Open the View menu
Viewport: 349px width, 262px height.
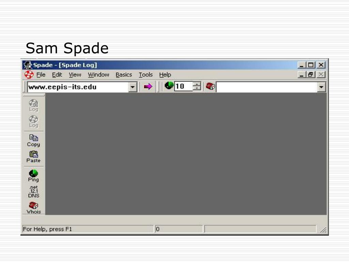[75, 75]
